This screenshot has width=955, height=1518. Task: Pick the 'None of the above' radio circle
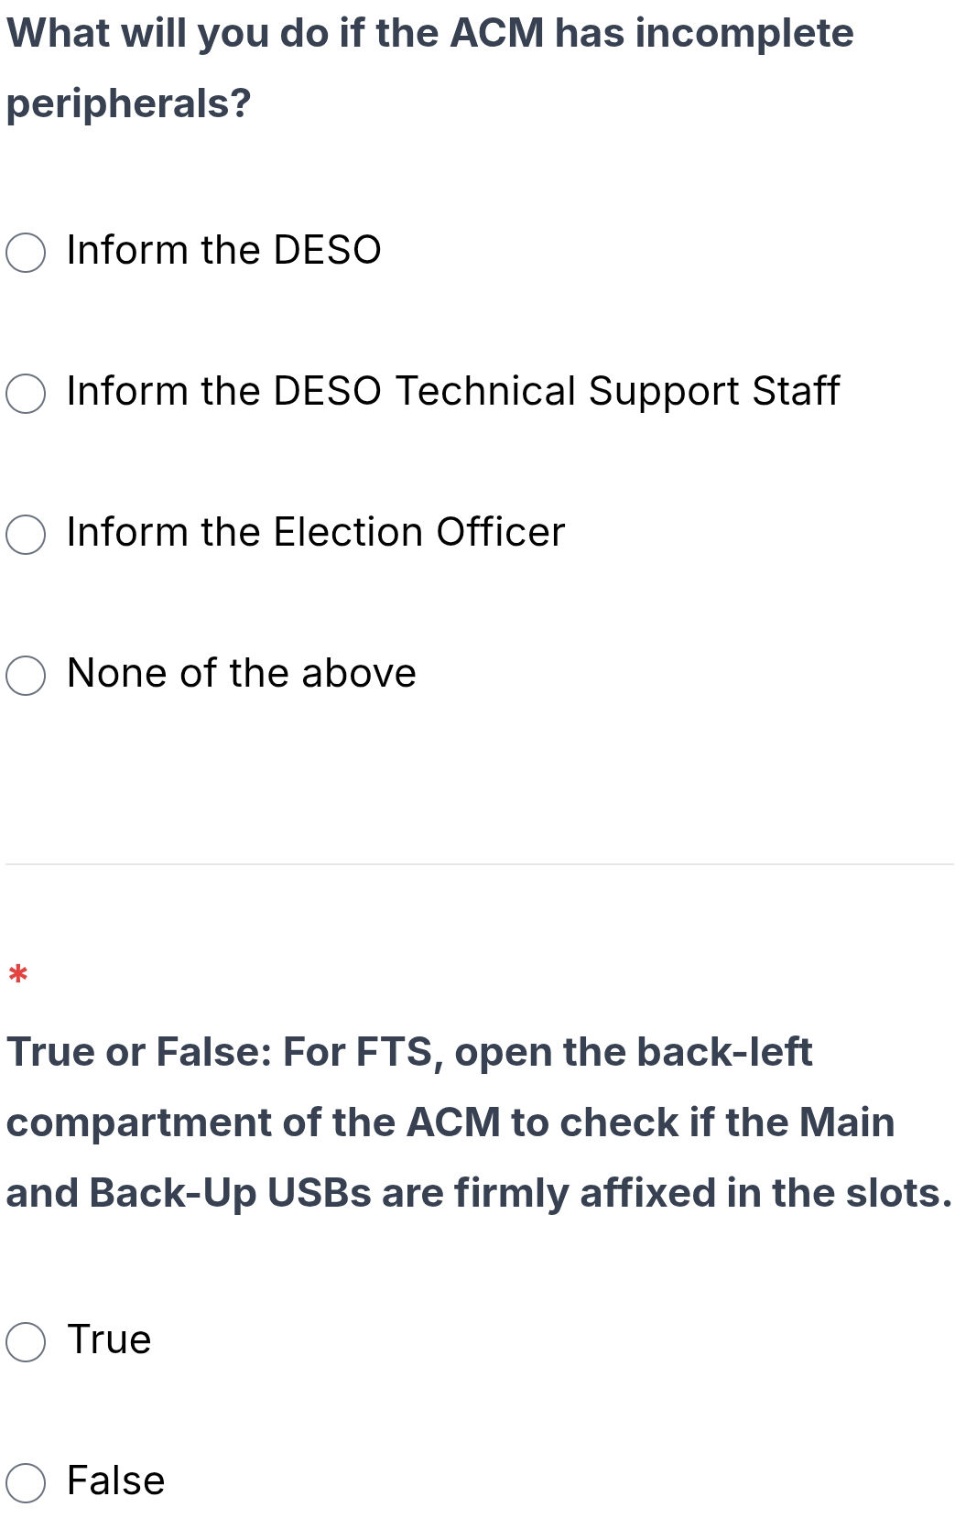pos(26,676)
